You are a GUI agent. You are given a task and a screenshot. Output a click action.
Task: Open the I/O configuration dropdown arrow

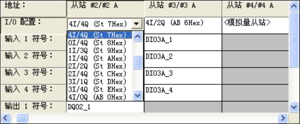[x=137, y=23]
